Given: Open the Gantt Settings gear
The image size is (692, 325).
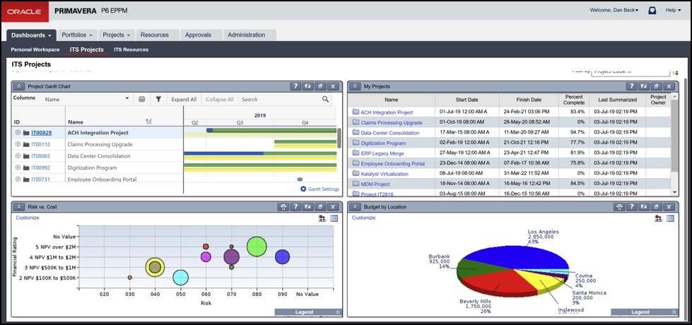Looking at the screenshot, I should (x=303, y=189).
